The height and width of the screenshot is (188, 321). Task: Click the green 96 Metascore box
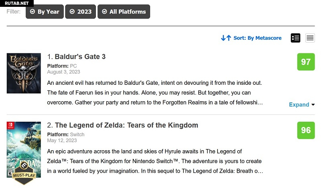point(306,130)
